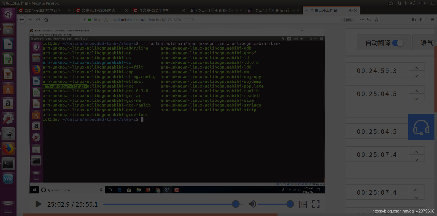
Task: Click the second 00:25:04.5 timestamp field
Action: [377, 132]
